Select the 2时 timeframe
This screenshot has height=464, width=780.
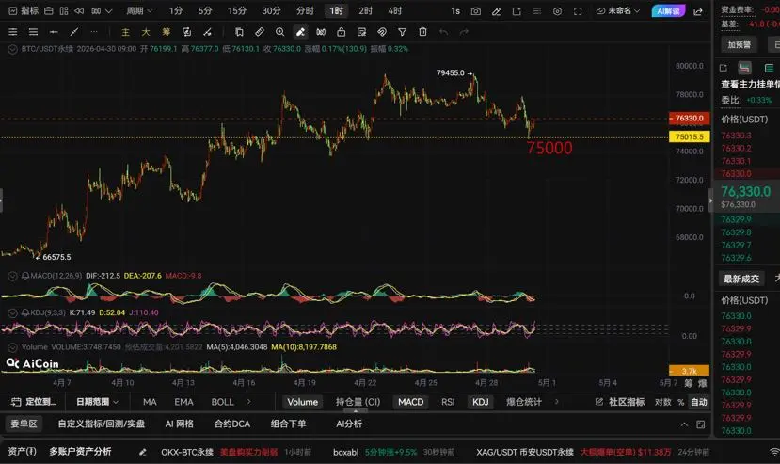coord(366,10)
